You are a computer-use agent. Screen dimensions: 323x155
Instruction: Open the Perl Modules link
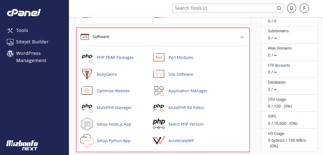[181, 57]
